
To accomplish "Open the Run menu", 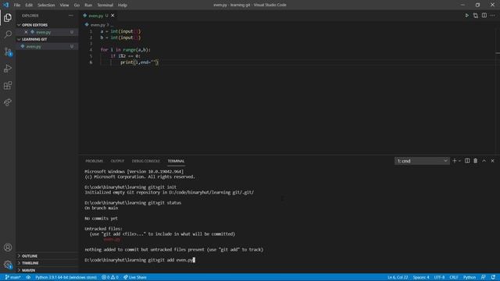I will [88, 5].
